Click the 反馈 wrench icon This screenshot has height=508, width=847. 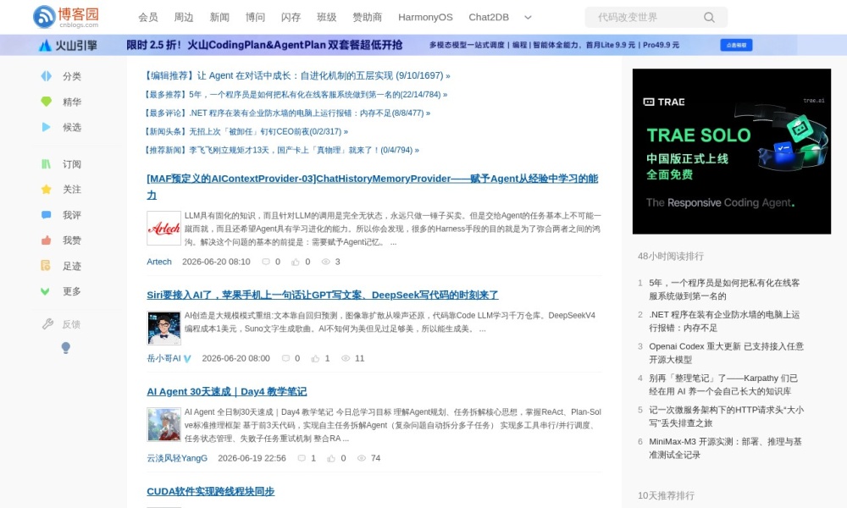tap(47, 324)
